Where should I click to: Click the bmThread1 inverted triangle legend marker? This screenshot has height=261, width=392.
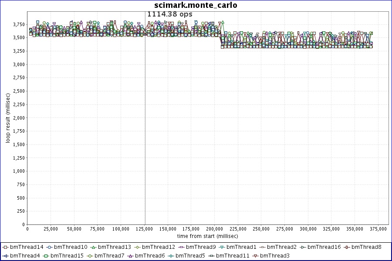coord(222,247)
